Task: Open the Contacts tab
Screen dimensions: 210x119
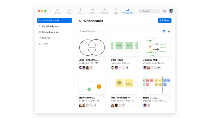Action: tap(104, 11)
